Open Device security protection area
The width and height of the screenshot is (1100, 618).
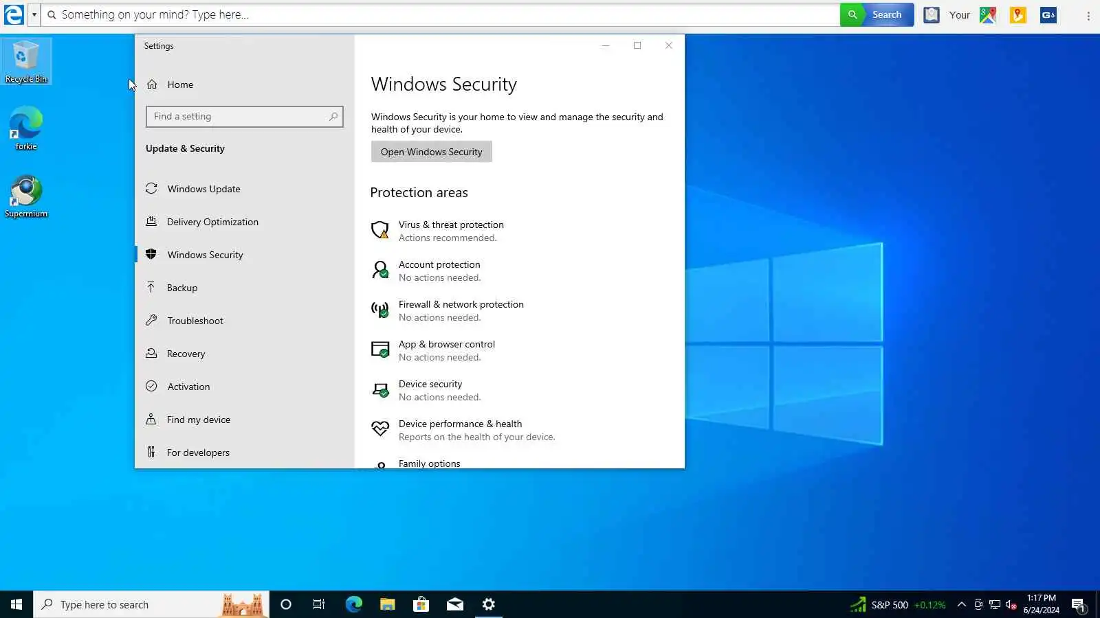(426, 390)
